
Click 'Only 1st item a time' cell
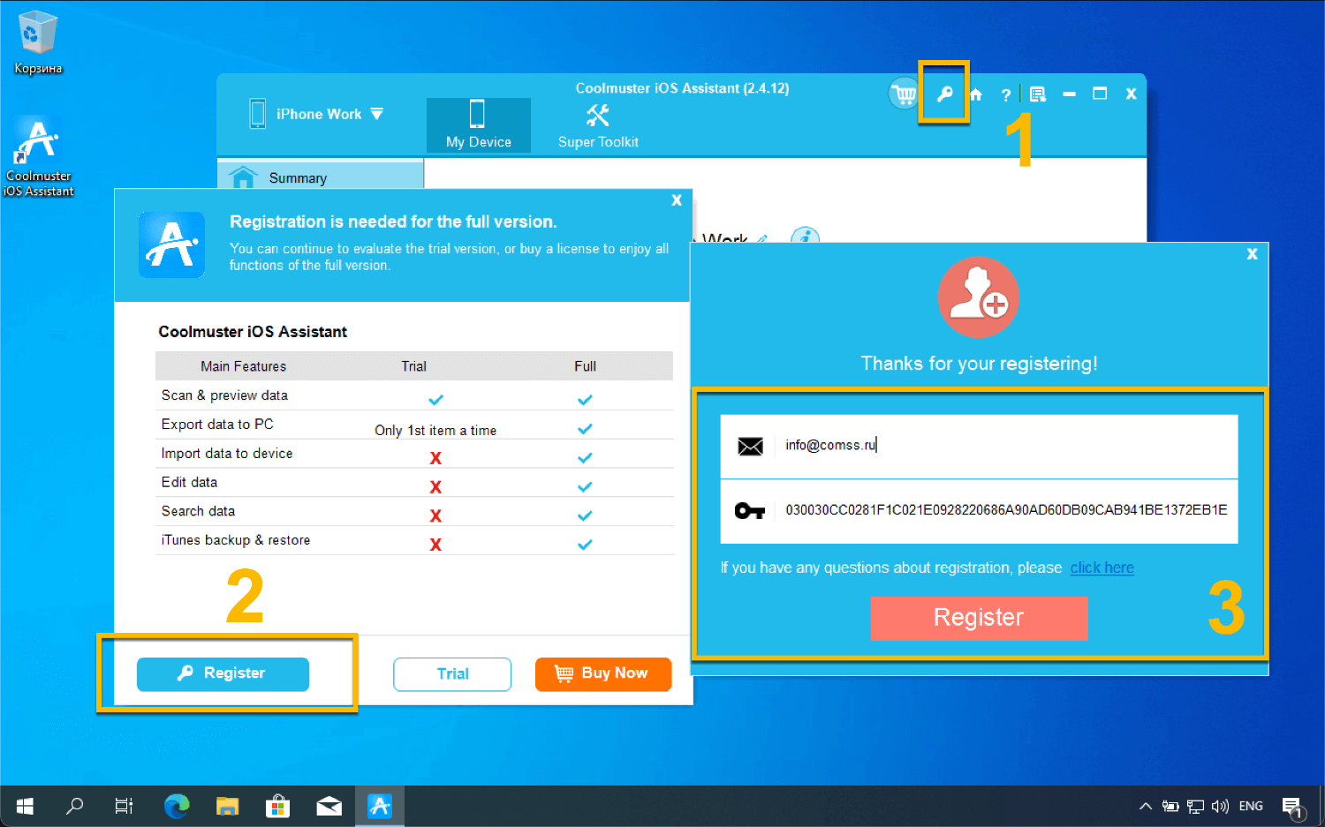click(435, 431)
